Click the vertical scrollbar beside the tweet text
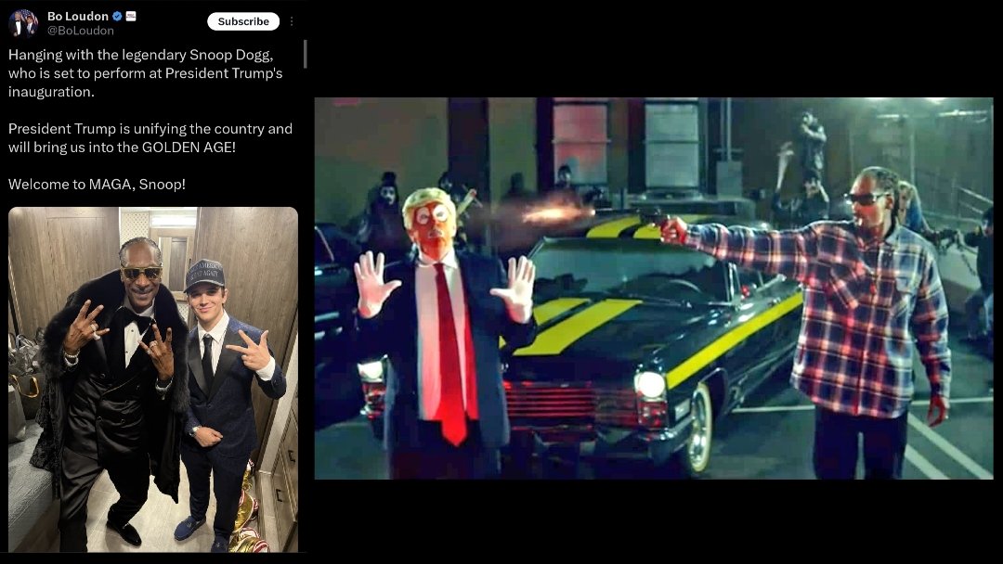1003x564 pixels. coord(306,55)
